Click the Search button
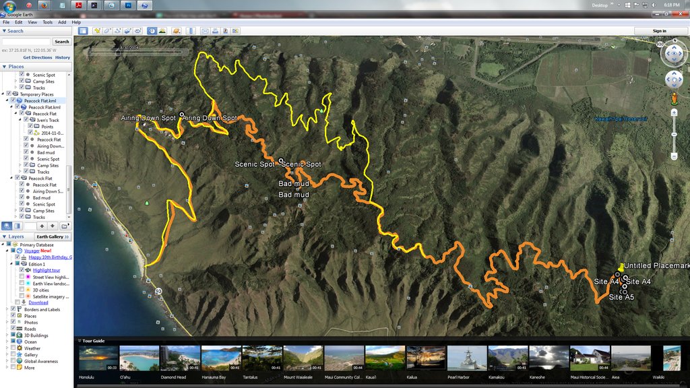690x388 pixels. [x=61, y=41]
